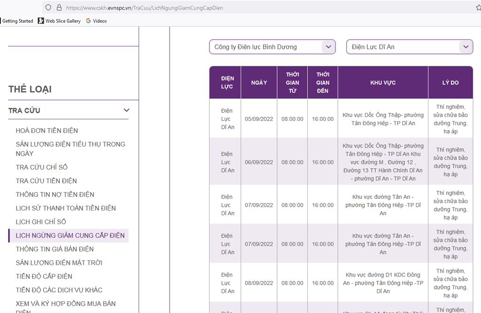Screen dimensions: 481x313
Task: Click the 05/09/2022 row's Khu vực Dốc Ông Thập cell
Action: tap(383, 119)
